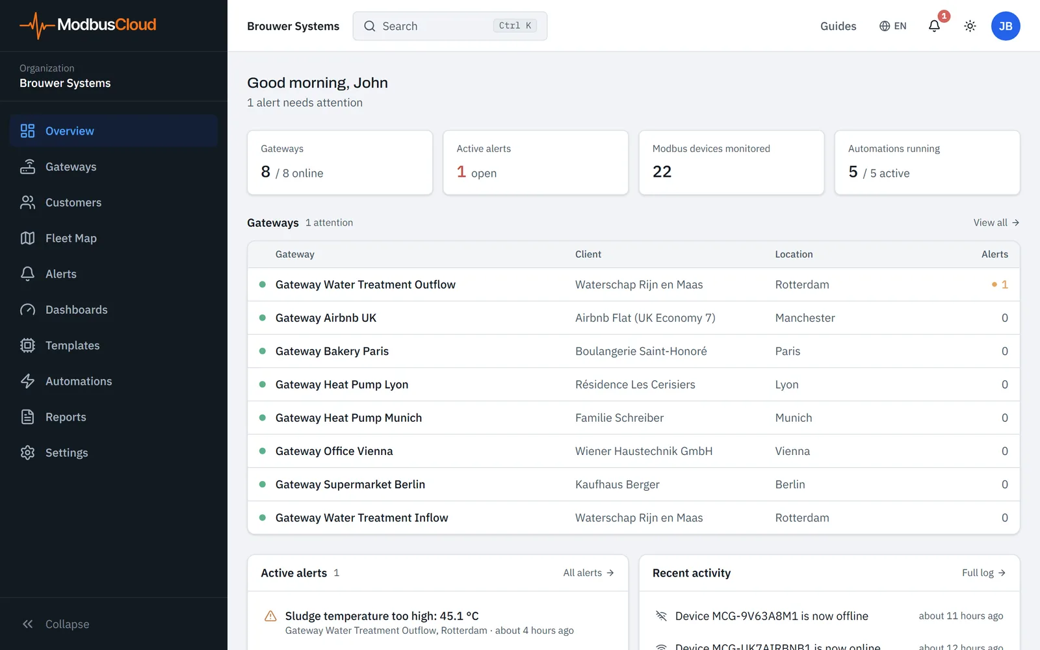Open the Full log link
The height and width of the screenshot is (650, 1040).
[984, 573]
